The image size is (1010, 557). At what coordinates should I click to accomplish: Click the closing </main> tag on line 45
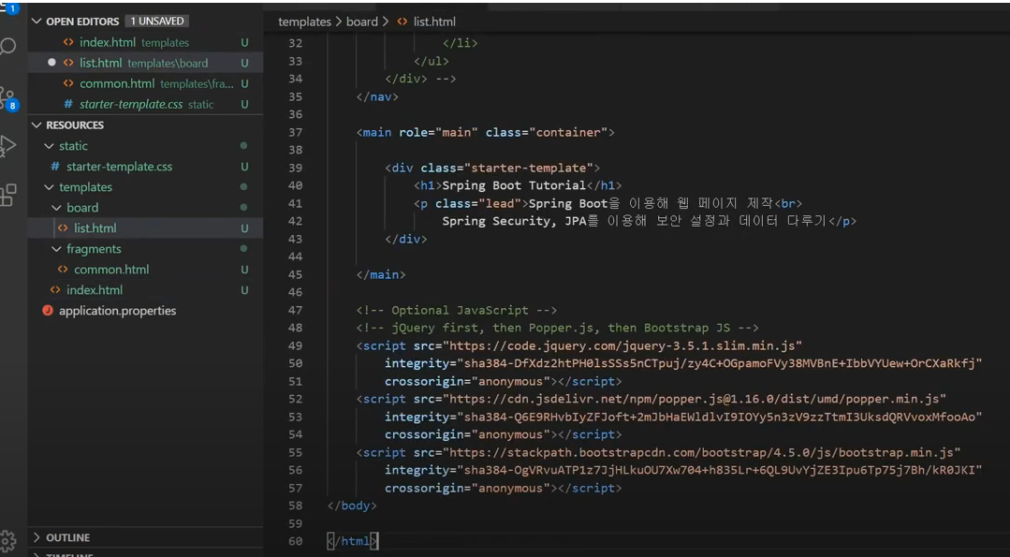click(381, 274)
